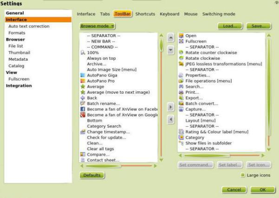Click the Batch rename... icon

[x=83, y=103]
